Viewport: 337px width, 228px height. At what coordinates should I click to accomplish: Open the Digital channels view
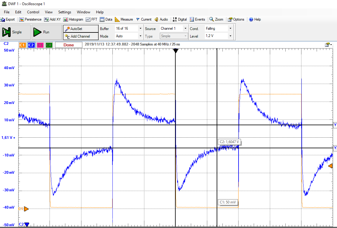pos(180,19)
